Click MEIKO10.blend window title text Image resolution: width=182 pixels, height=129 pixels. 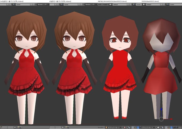pyautogui.click(x=112, y=1)
